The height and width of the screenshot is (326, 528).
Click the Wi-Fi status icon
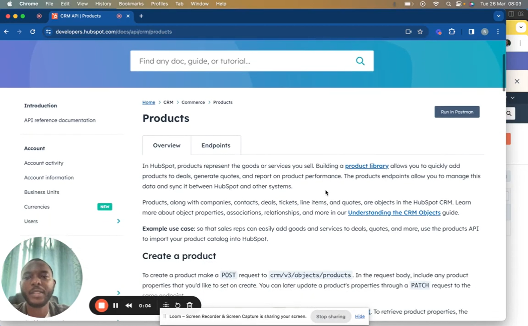(x=436, y=4)
